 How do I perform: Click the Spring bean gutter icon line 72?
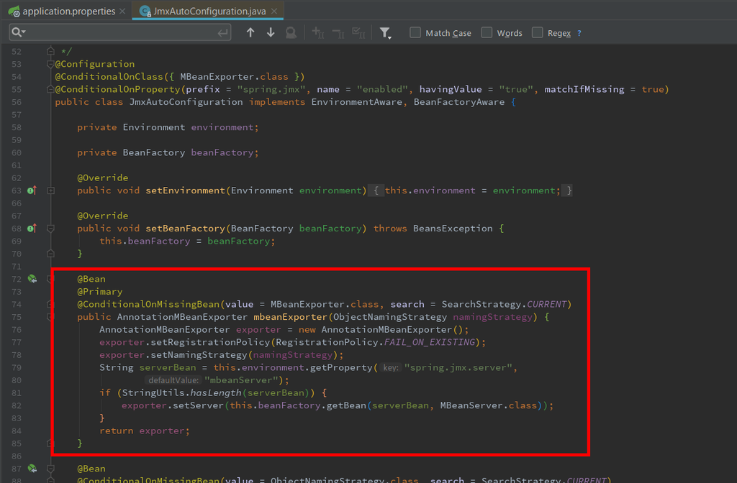click(x=32, y=279)
